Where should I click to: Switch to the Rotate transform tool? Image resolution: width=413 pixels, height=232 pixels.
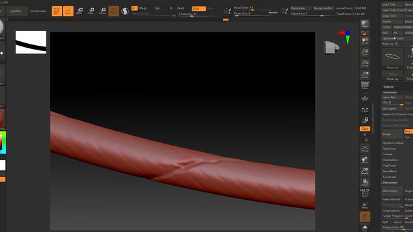click(102, 11)
